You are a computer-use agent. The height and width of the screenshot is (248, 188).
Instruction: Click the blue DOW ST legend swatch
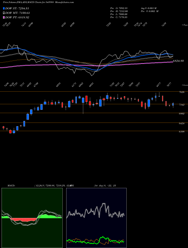tap(4, 8)
